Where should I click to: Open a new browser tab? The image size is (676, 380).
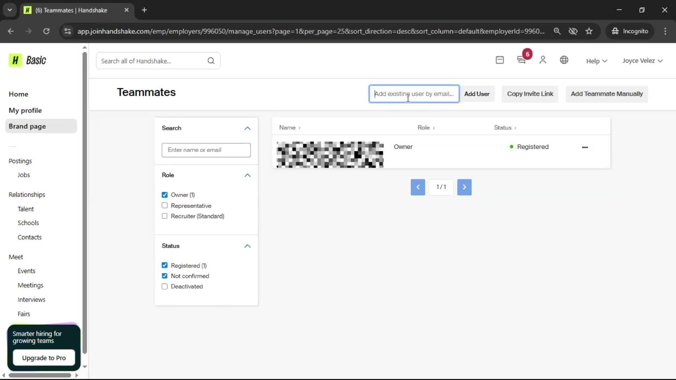[144, 10]
